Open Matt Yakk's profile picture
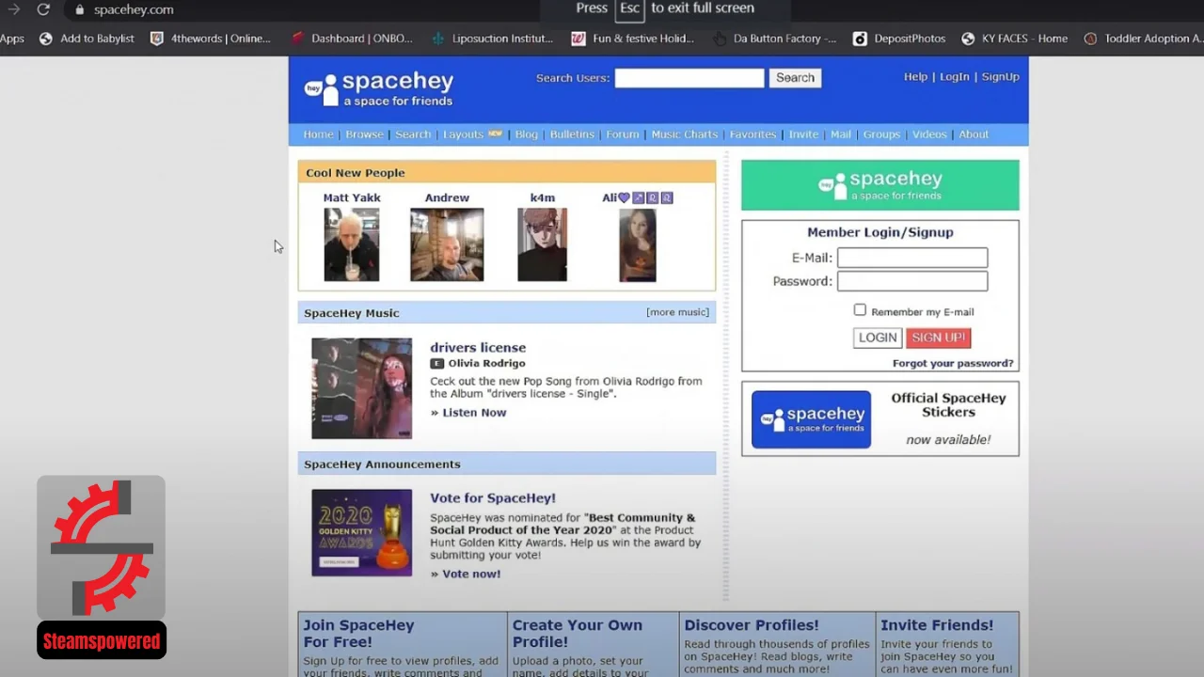The height and width of the screenshot is (677, 1204). 352,244
